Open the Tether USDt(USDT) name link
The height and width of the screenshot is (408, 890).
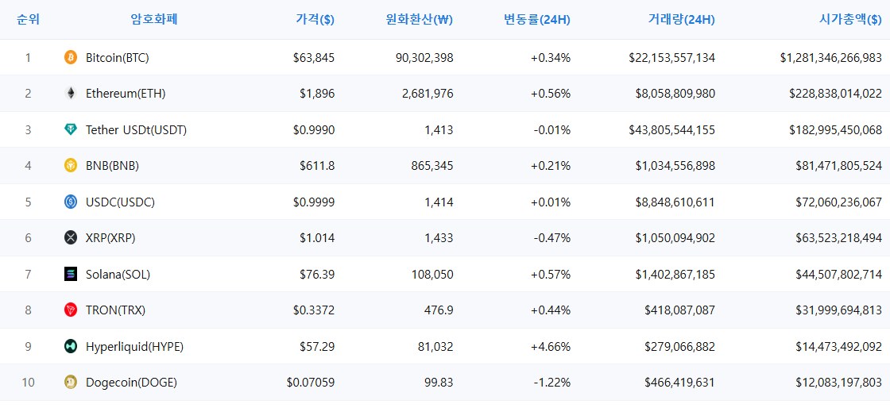[136, 129]
